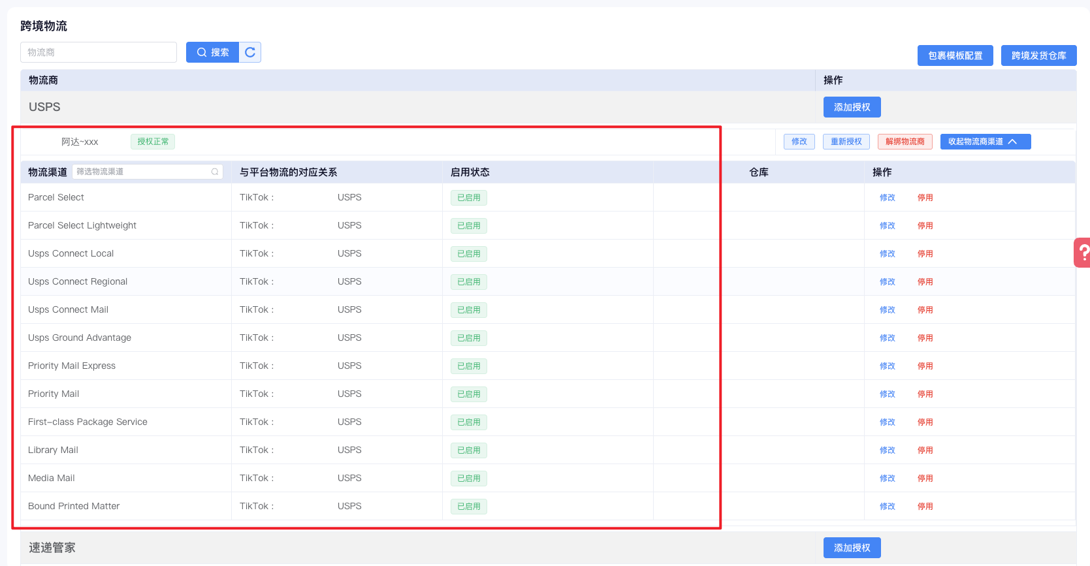This screenshot has height=566, width=1090.
Task: Focus the 筛选物流渠道 filter input
Action: (x=142, y=172)
